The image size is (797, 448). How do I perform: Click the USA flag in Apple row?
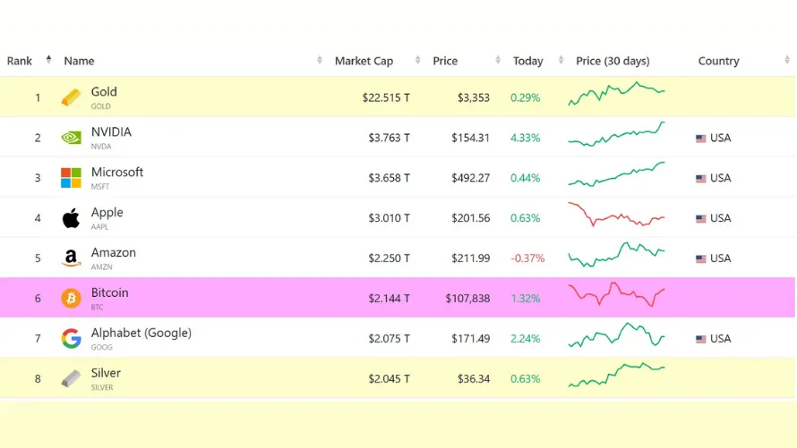tap(701, 219)
